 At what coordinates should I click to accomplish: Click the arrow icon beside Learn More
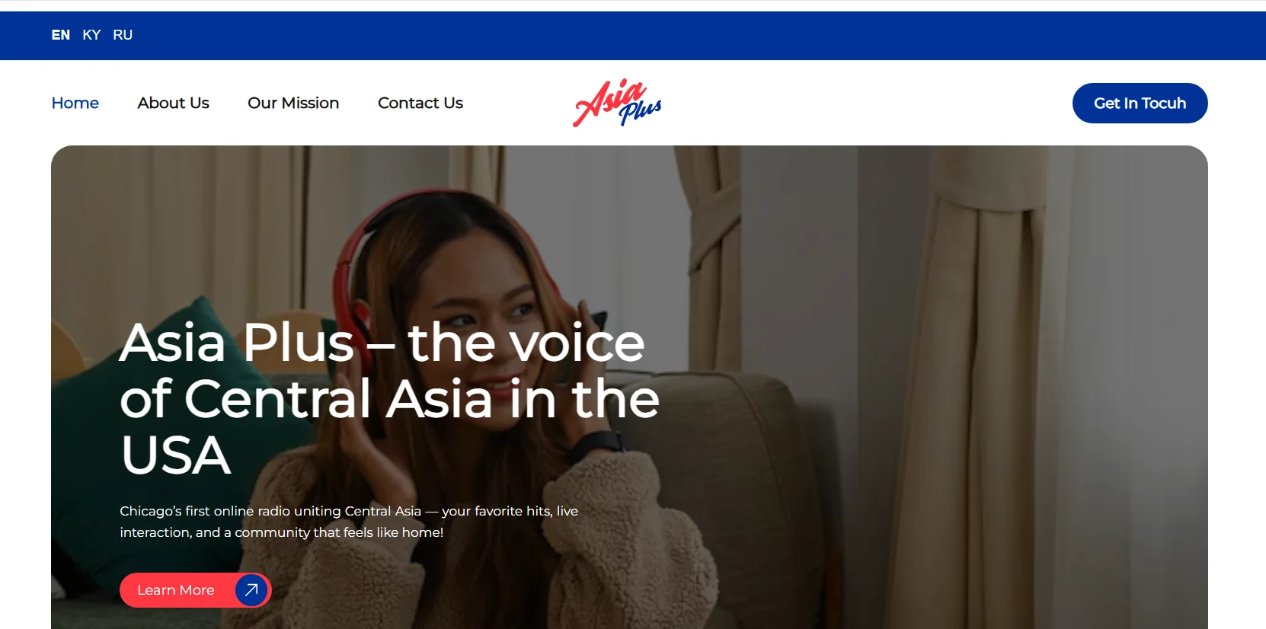pos(251,590)
